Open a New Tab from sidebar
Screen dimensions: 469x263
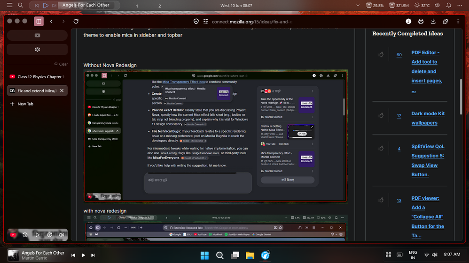(38, 104)
